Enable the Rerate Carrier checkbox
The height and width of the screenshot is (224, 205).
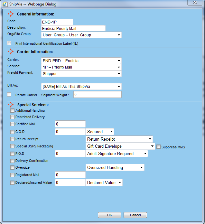point(9,95)
